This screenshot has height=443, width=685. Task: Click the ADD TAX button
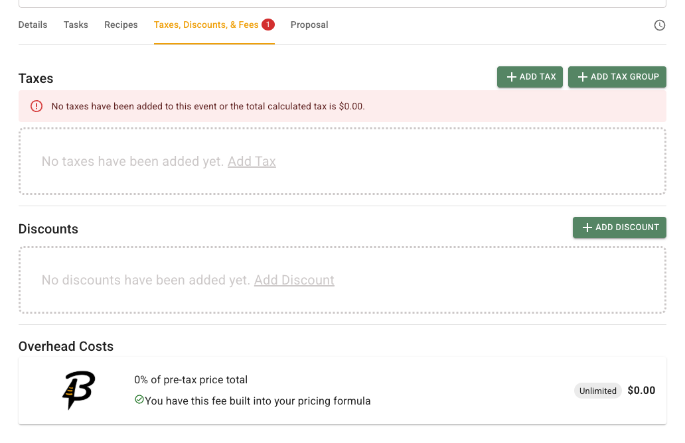pyautogui.click(x=530, y=77)
